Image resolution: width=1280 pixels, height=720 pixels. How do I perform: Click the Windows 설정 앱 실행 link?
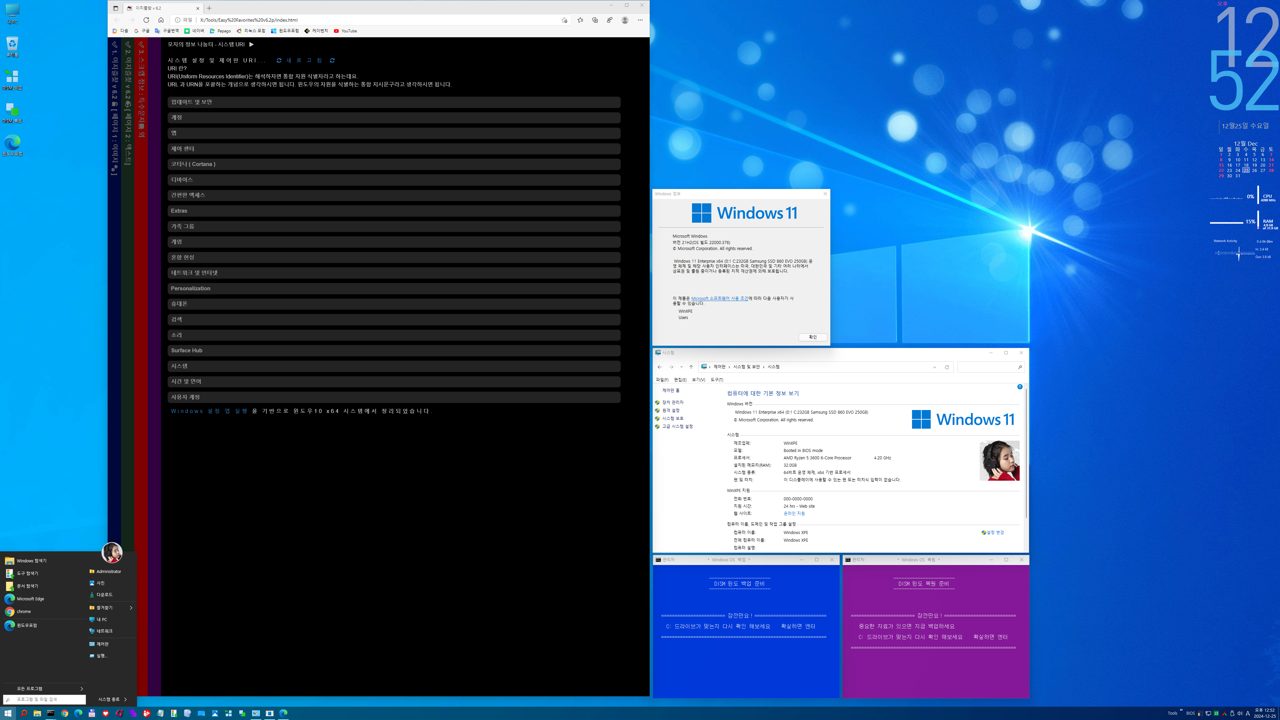coord(209,411)
